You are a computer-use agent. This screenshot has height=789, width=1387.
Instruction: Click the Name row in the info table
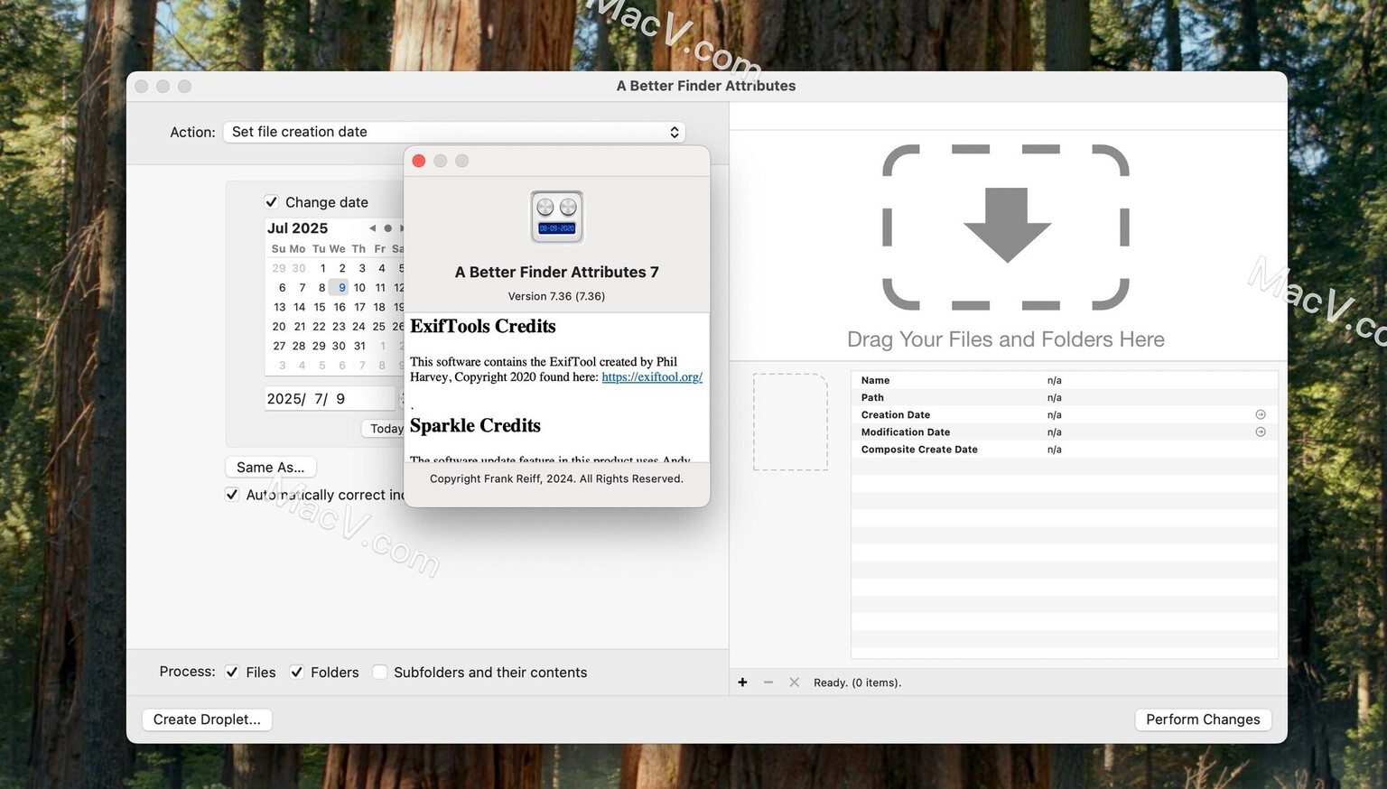click(x=1065, y=380)
